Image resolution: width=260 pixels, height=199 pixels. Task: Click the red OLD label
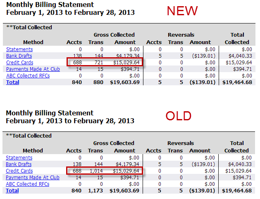[x=179, y=116]
